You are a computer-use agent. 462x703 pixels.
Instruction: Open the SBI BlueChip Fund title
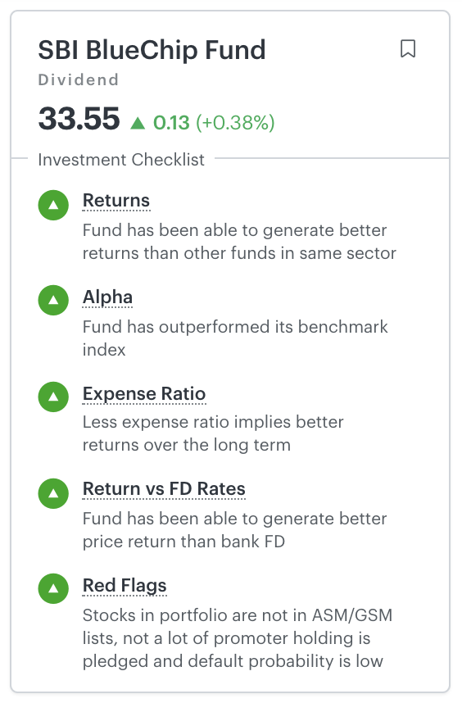(x=152, y=50)
